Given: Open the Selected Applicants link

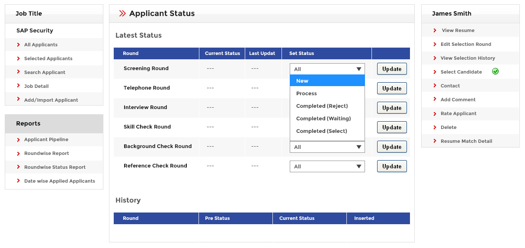Looking at the screenshot, I should (48, 58).
